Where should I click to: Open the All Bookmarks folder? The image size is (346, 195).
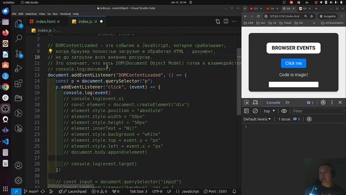click(x=332, y=23)
